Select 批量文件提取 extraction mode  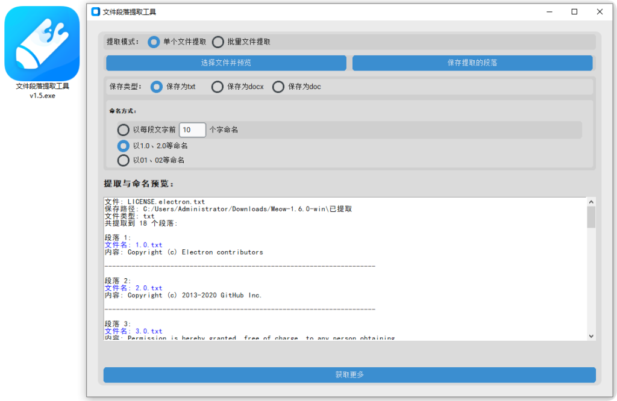pyautogui.click(x=218, y=42)
